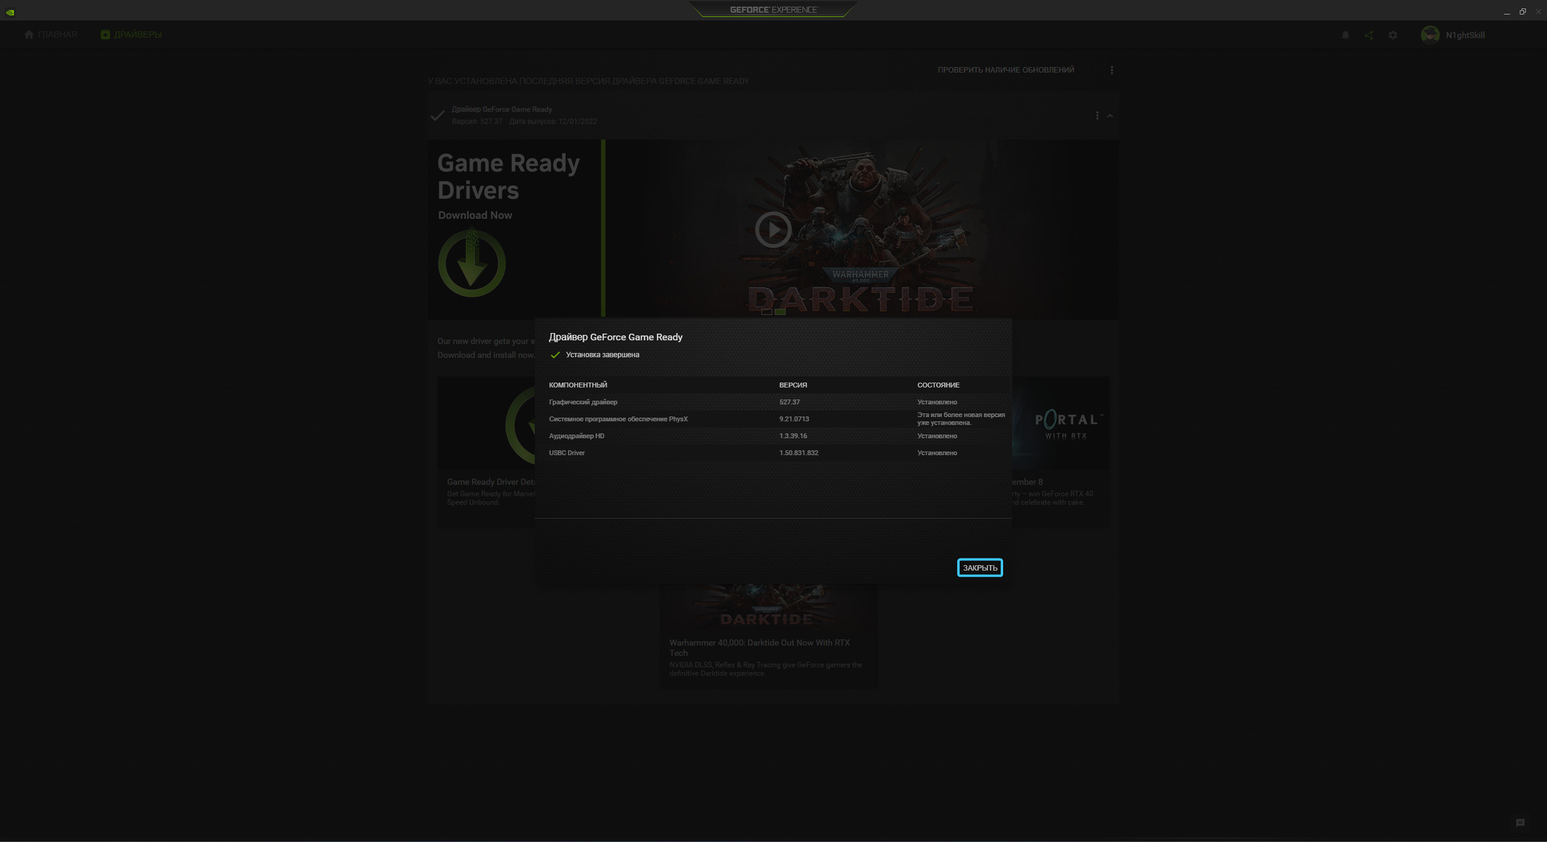
Task: Click the Установка завершена status text
Action: click(602, 355)
